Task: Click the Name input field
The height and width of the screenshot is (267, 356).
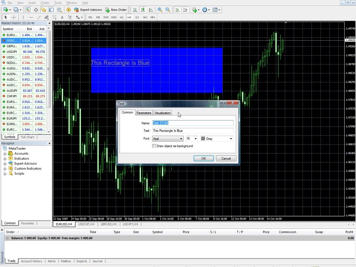Action: (x=192, y=123)
